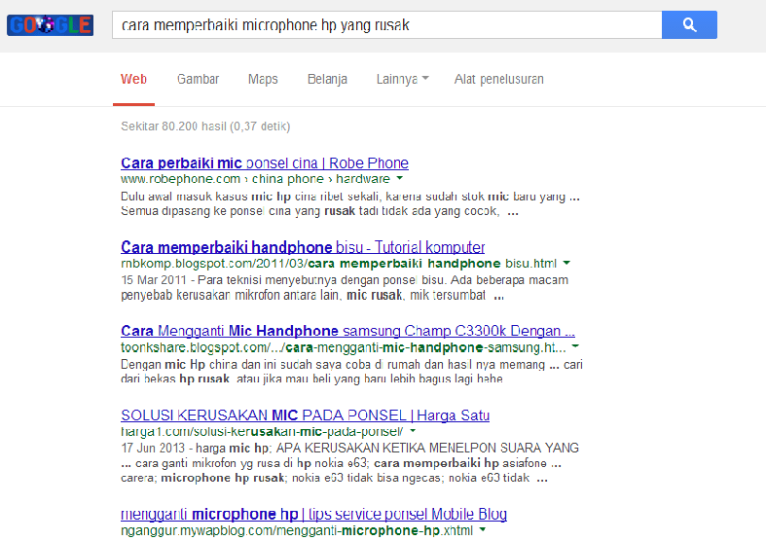
Task: Open 'Cara perbaiki mic ponsel cina' result
Action: 265,163
